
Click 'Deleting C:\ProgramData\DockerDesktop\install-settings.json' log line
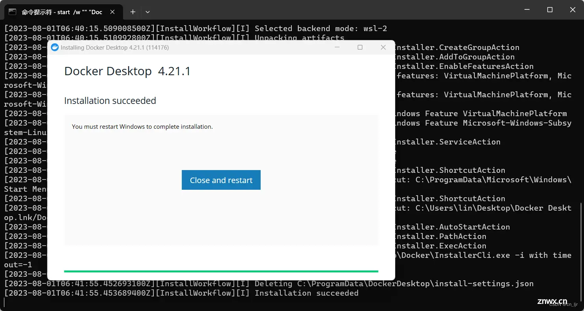(394, 283)
